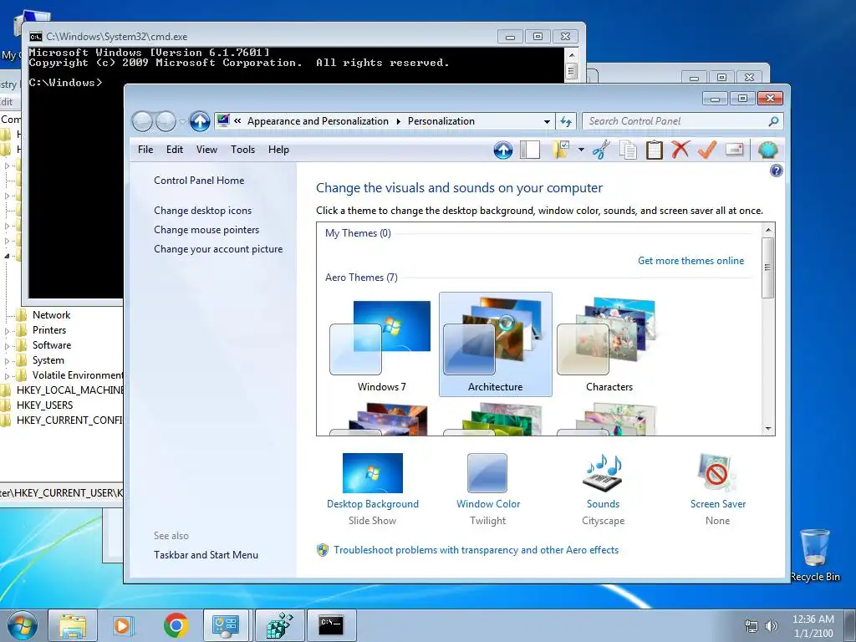Image resolution: width=856 pixels, height=642 pixels.
Task: Click the Refresh button beside address bar
Action: point(566,121)
